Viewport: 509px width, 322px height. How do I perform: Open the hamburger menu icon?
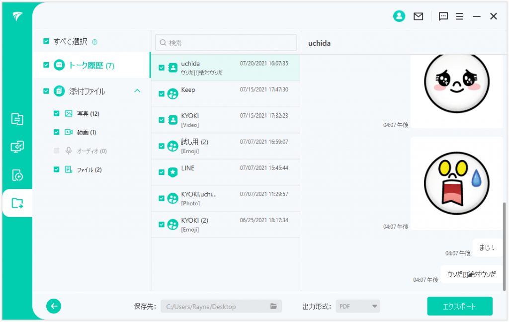(460, 16)
